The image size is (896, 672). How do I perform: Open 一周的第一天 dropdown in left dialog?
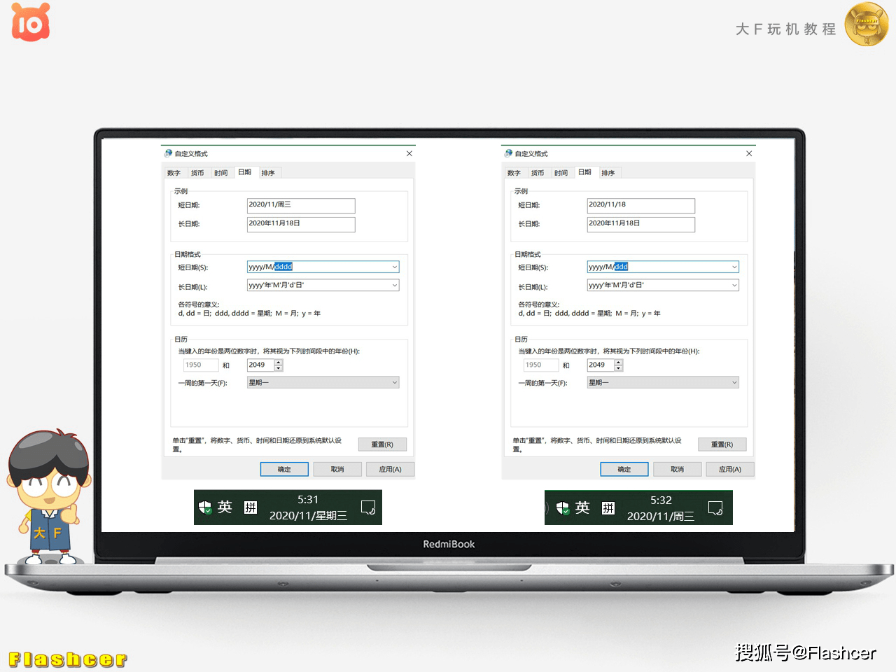point(394,383)
